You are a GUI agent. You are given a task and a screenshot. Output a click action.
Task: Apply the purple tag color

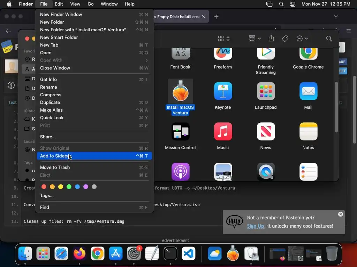[86, 187]
